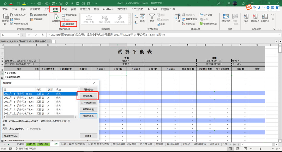This screenshot has height=152, width=282.
Task: Click the 更新值(U) button
Action: (x=89, y=90)
